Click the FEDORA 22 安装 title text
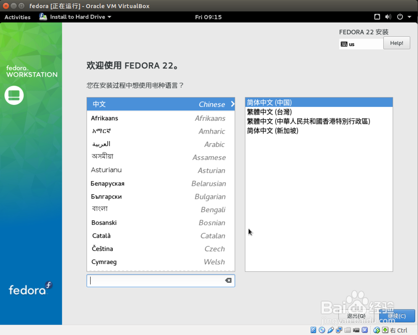Viewport: 418px width, 335px height. (x=364, y=32)
